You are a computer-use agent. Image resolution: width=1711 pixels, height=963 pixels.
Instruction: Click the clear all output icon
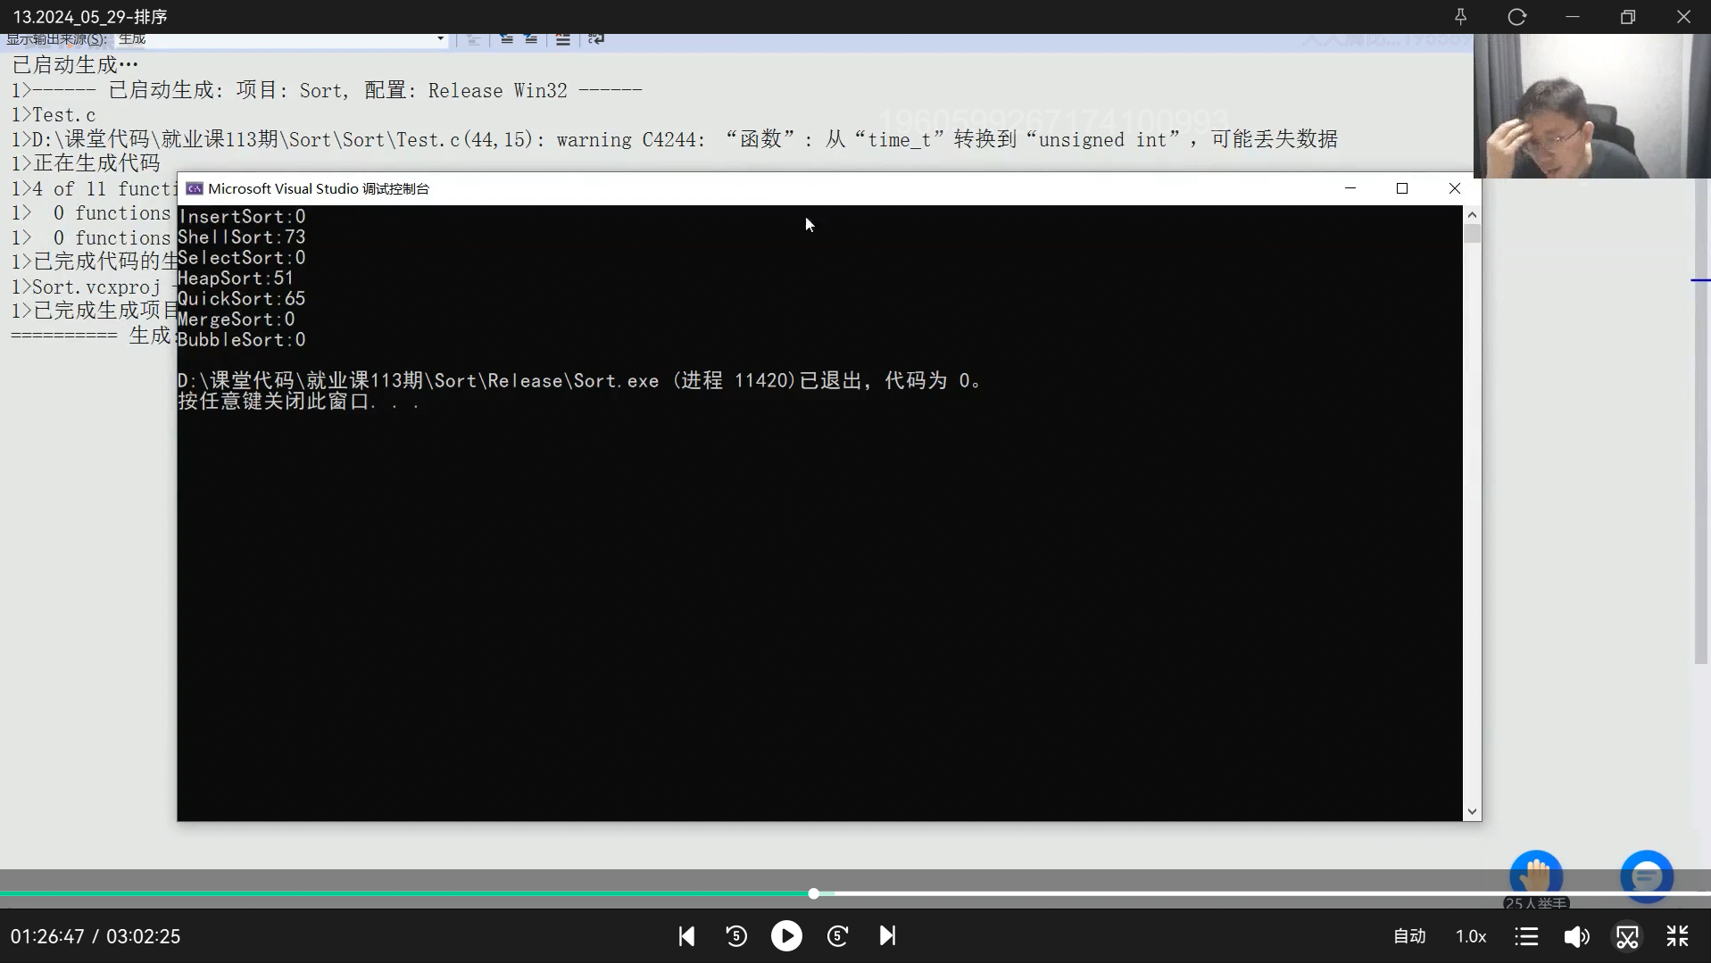tap(563, 39)
